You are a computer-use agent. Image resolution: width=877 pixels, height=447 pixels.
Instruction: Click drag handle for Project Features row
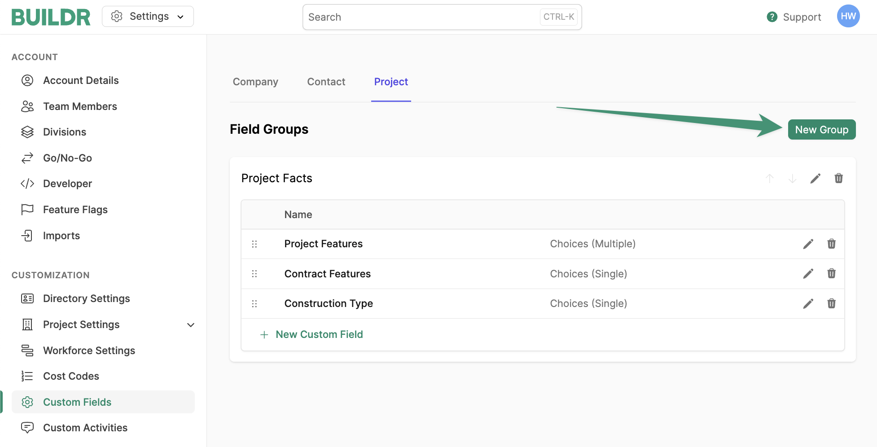(x=254, y=244)
